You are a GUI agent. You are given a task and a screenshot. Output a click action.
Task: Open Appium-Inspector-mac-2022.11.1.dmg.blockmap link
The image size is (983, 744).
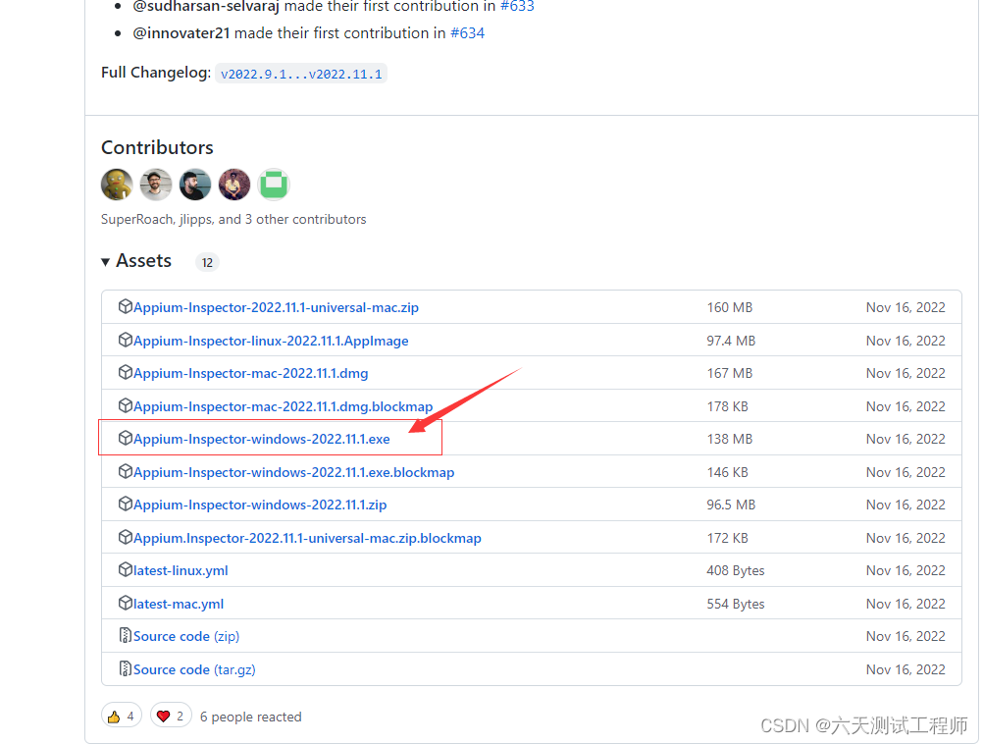(283, 406)
